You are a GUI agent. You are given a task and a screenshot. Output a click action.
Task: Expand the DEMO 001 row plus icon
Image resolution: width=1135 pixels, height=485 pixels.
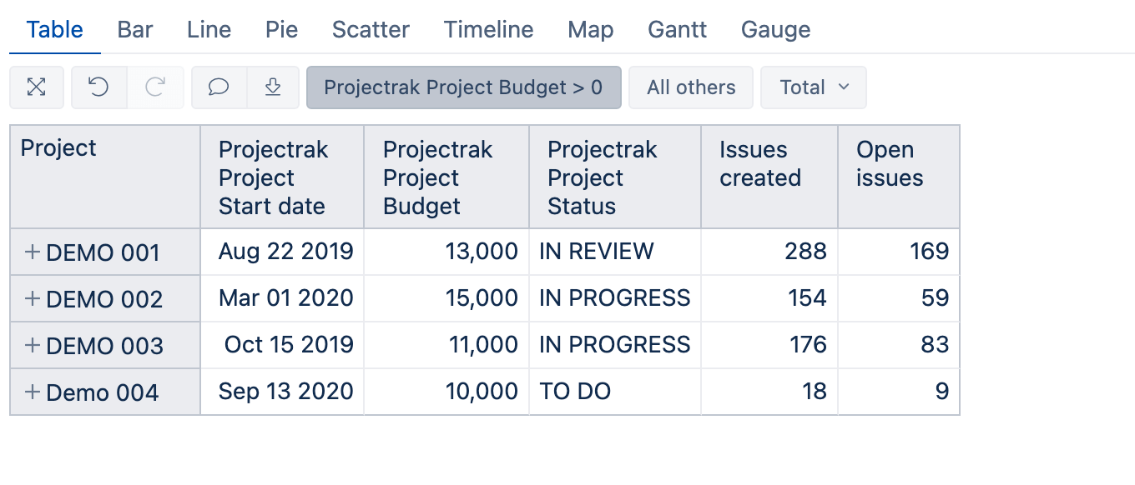33,252
